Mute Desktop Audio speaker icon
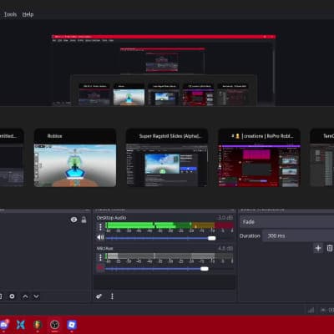 coord(100,237)
